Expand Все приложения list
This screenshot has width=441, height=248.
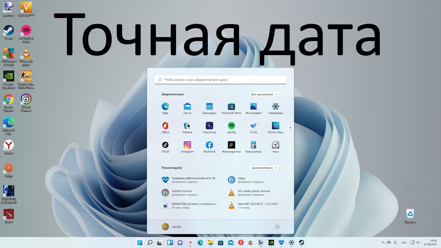pos(264,94)
